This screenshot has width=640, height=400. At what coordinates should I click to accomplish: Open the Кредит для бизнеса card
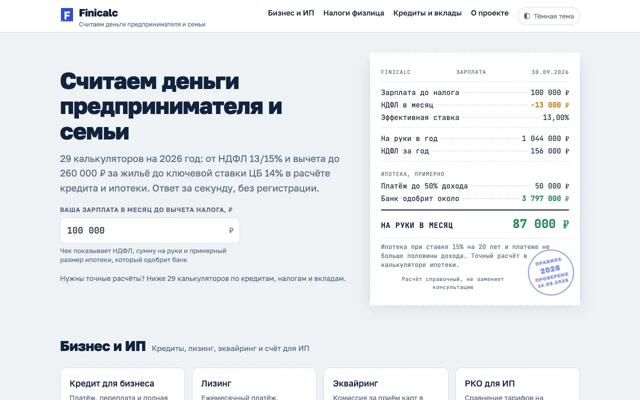click(x=122, y=384)
